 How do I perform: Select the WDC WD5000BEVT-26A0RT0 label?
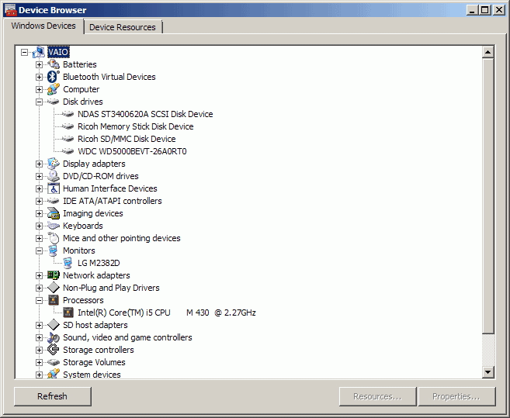132,151
